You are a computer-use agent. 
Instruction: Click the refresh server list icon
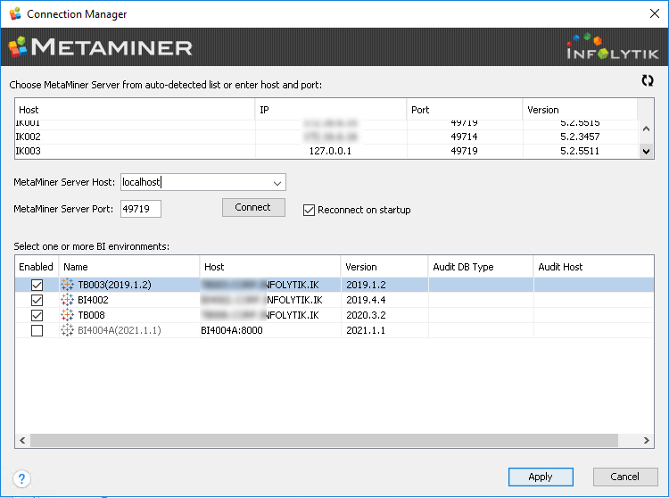coord(648,80)
